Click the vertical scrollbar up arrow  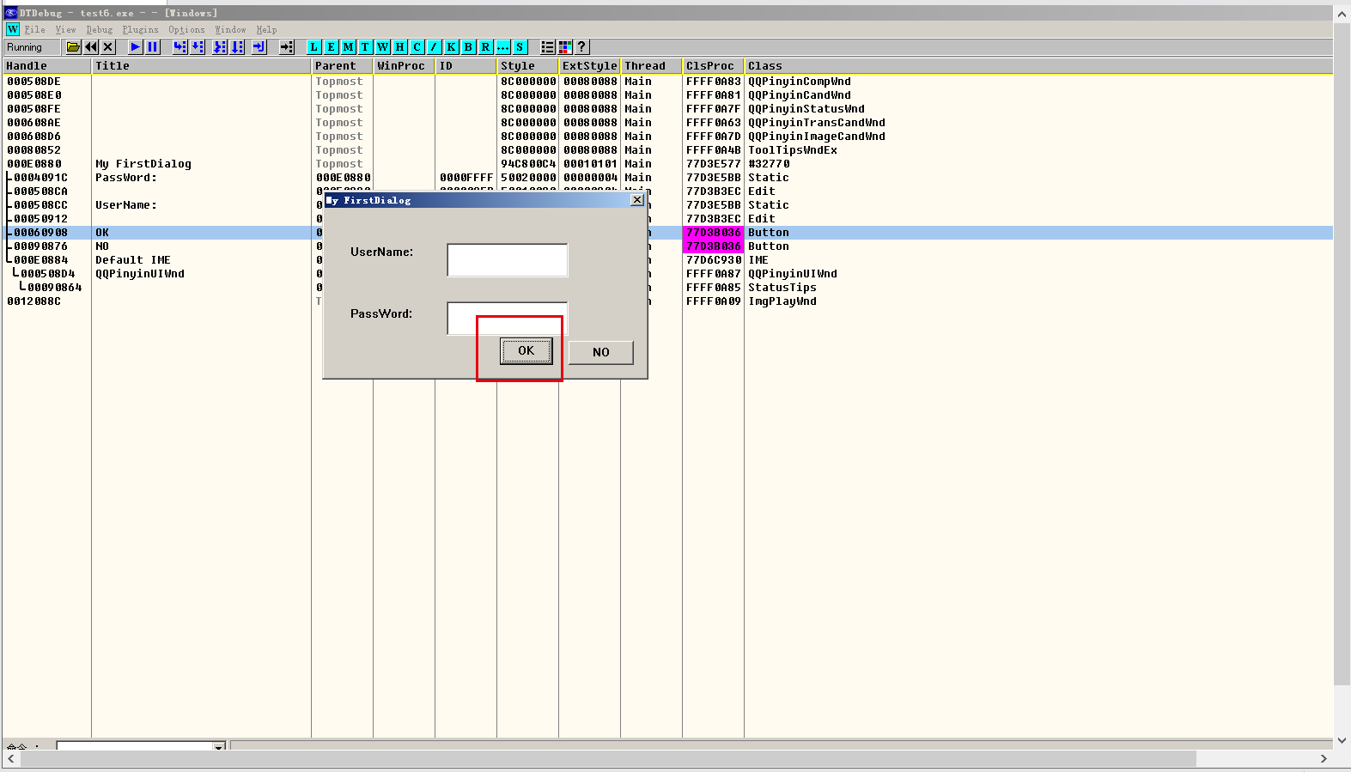click(1342, 15)
